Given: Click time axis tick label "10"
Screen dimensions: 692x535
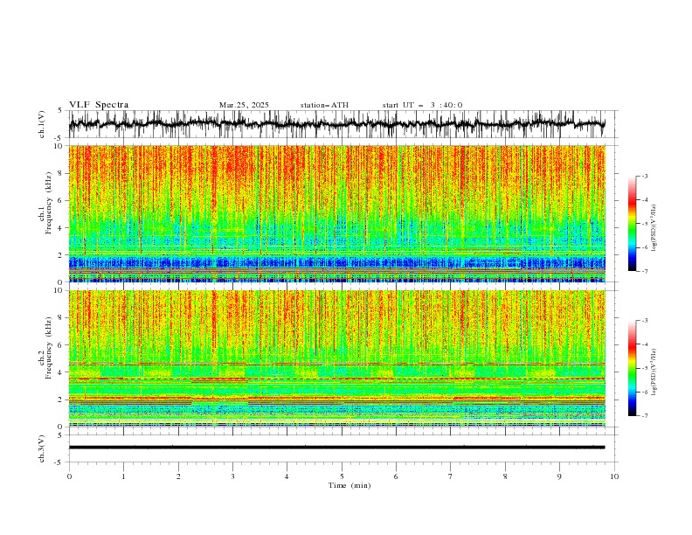Looking at the screenshot, I should click(614, 476).
